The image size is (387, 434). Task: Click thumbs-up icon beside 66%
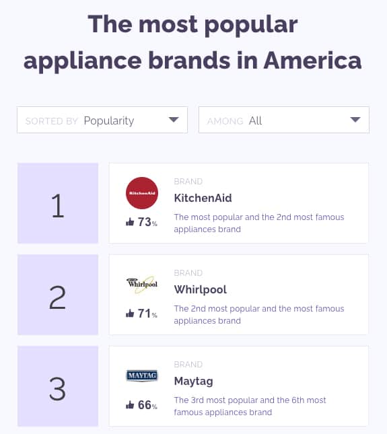pyautogui.click(x=130, y=404)
